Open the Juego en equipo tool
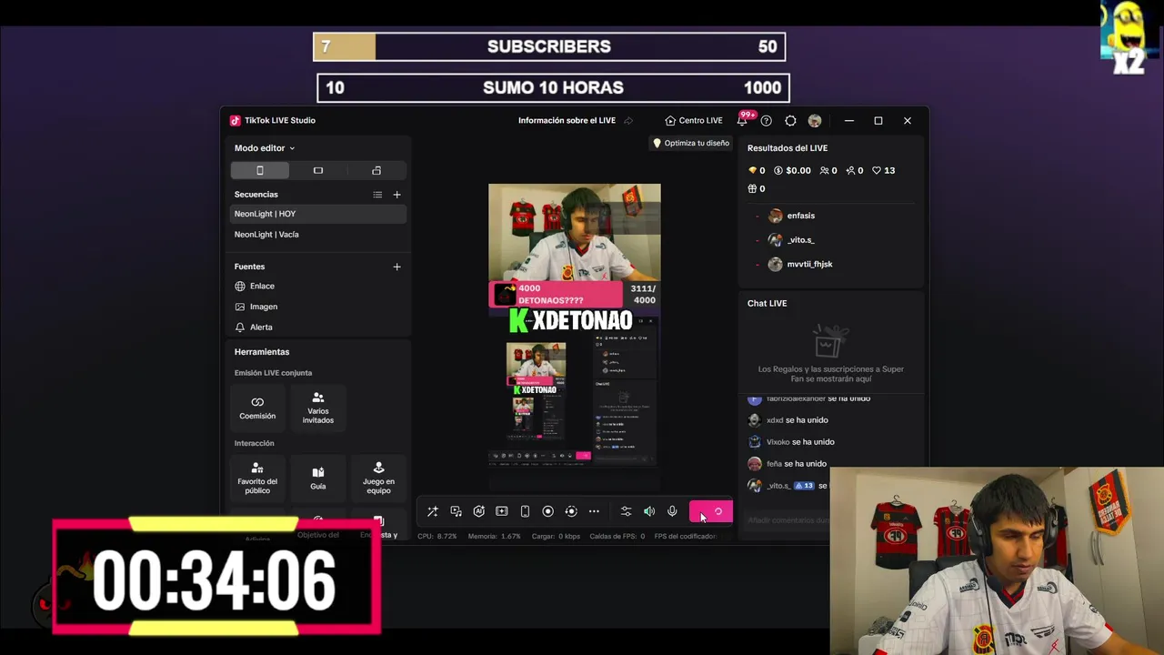 pyautogui.click(x=378, y=479)
